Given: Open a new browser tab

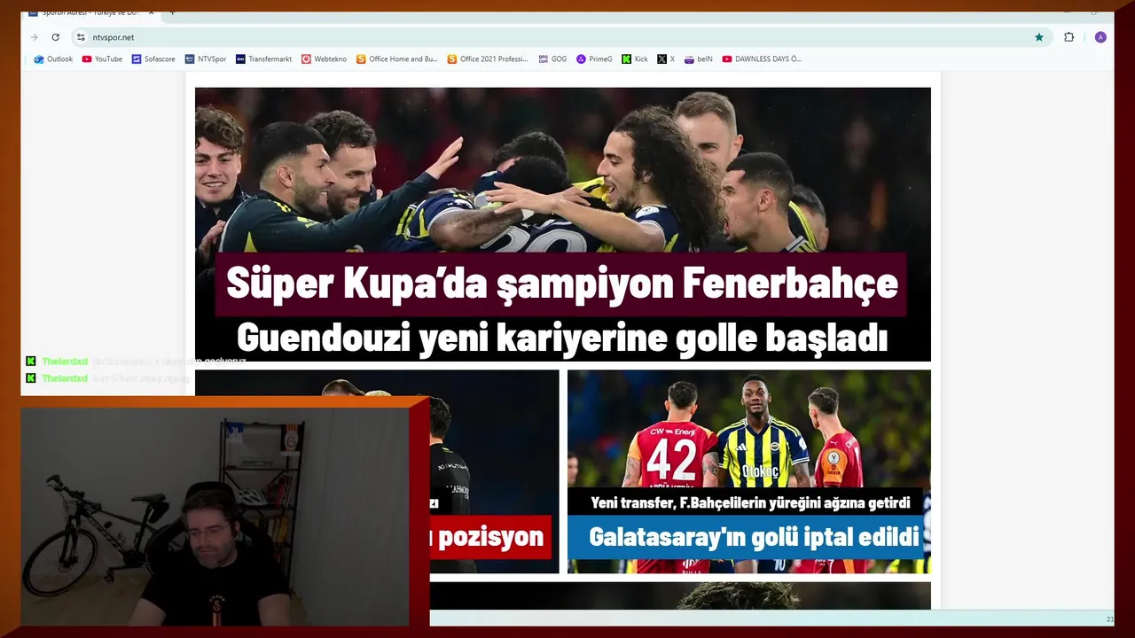Looking at the screenshot, I should 172,12.
